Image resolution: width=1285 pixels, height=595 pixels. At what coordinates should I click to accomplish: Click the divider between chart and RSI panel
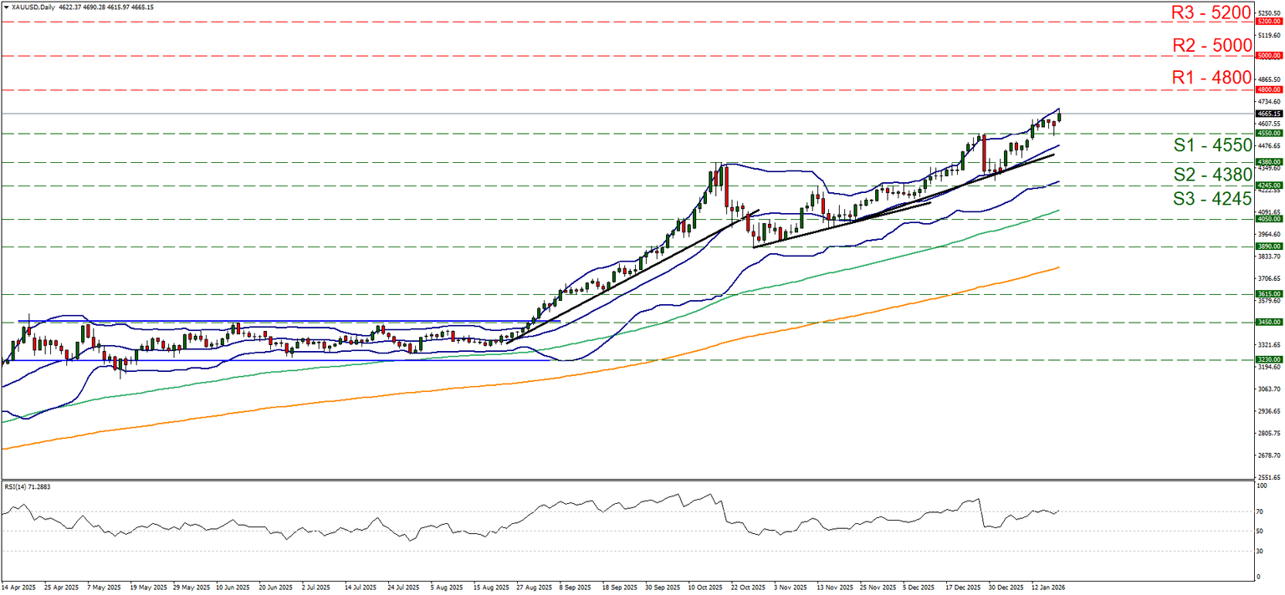click(586, 478)
